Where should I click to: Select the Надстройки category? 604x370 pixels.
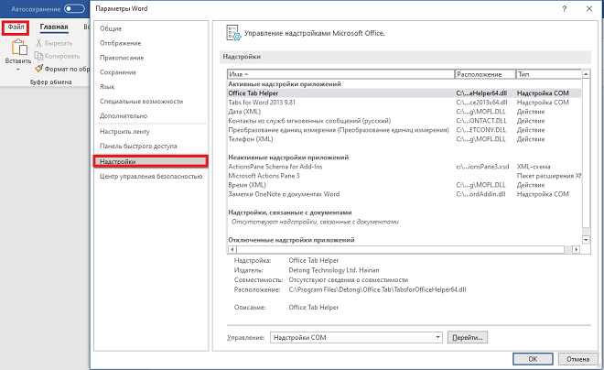(x=150, y=161)
